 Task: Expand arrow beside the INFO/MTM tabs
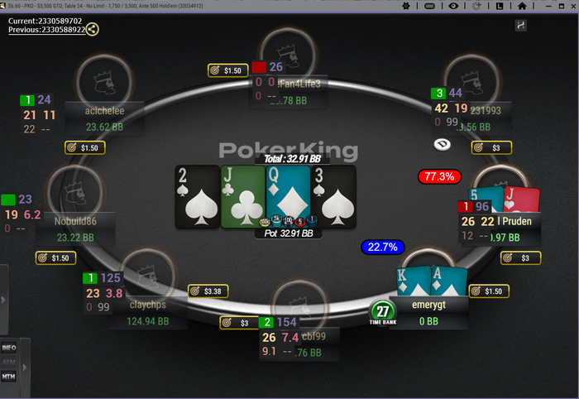pos(25,368)
